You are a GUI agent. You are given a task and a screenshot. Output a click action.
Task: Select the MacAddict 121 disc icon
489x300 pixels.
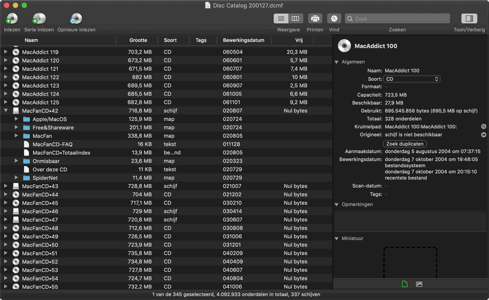click(16, 69)
